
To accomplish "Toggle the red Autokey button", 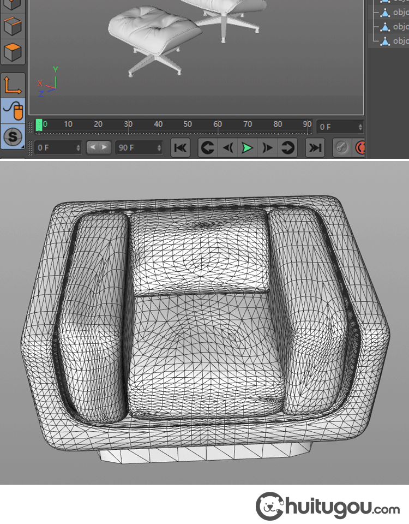I will click(x=360, y=147).
